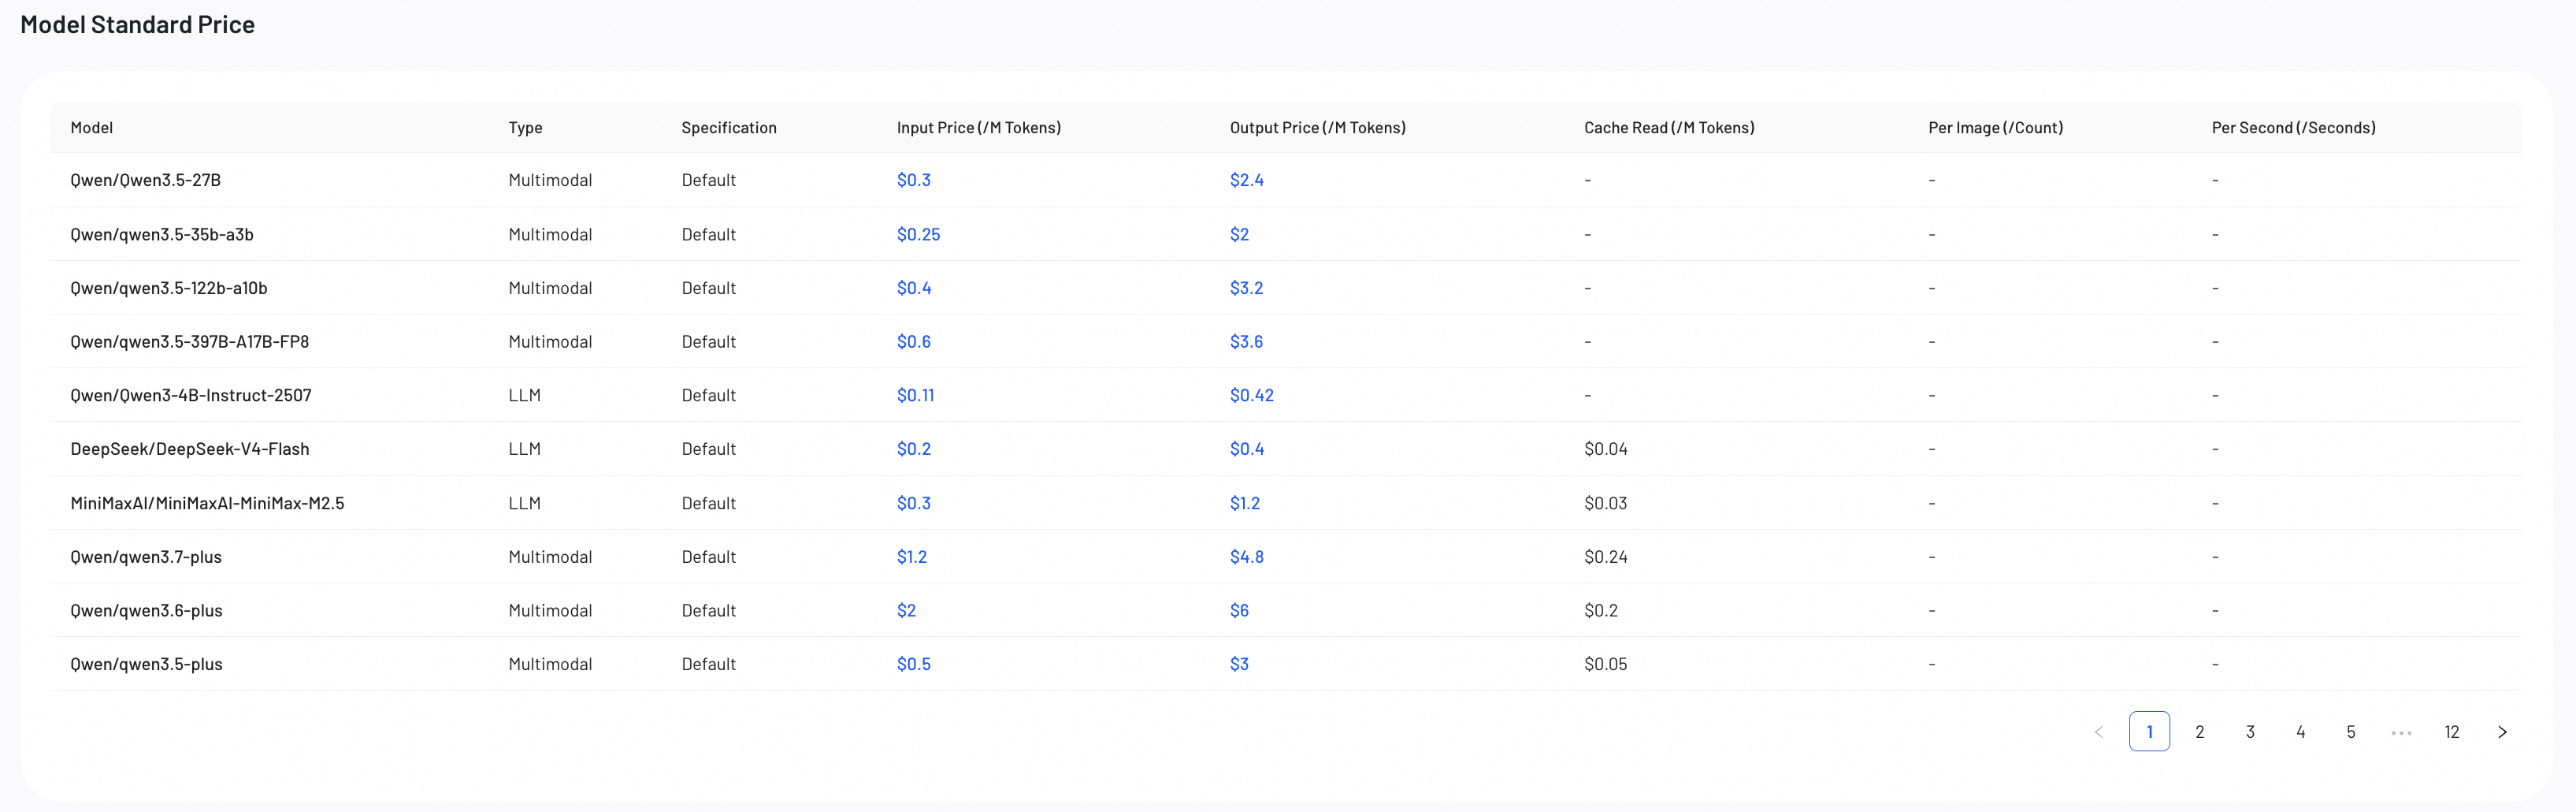Image resolution: width=2576 pixels, height=812 pixels.
Task: Click the $6 output price for qwen3.6-plus
Action: point(1239,611)
